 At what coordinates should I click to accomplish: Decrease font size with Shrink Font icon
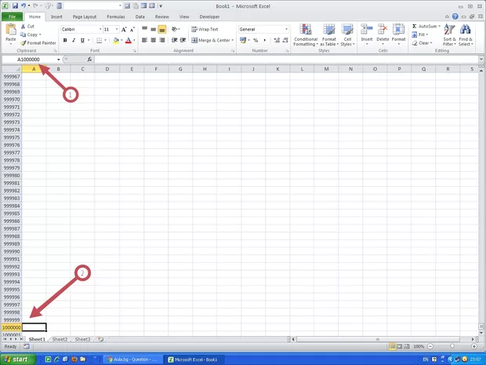point(132,30)
